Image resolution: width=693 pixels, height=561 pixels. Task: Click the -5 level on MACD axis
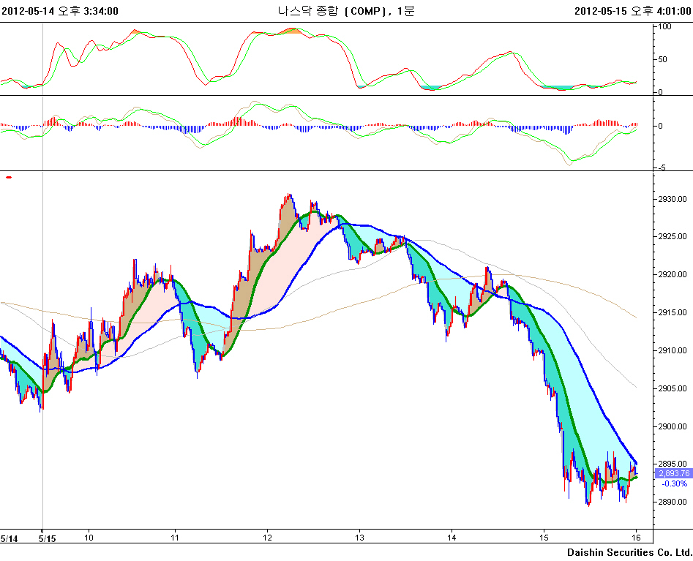click(x=662, y=167)
